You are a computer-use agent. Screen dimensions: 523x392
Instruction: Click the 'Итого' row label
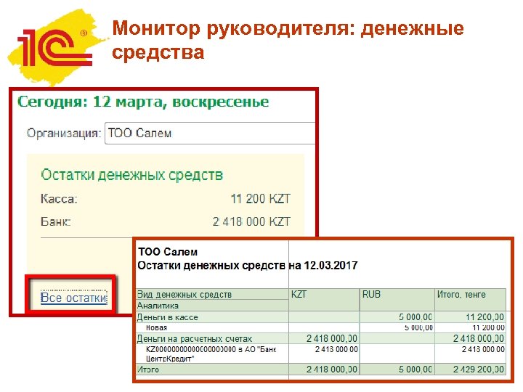pos(148,369)
